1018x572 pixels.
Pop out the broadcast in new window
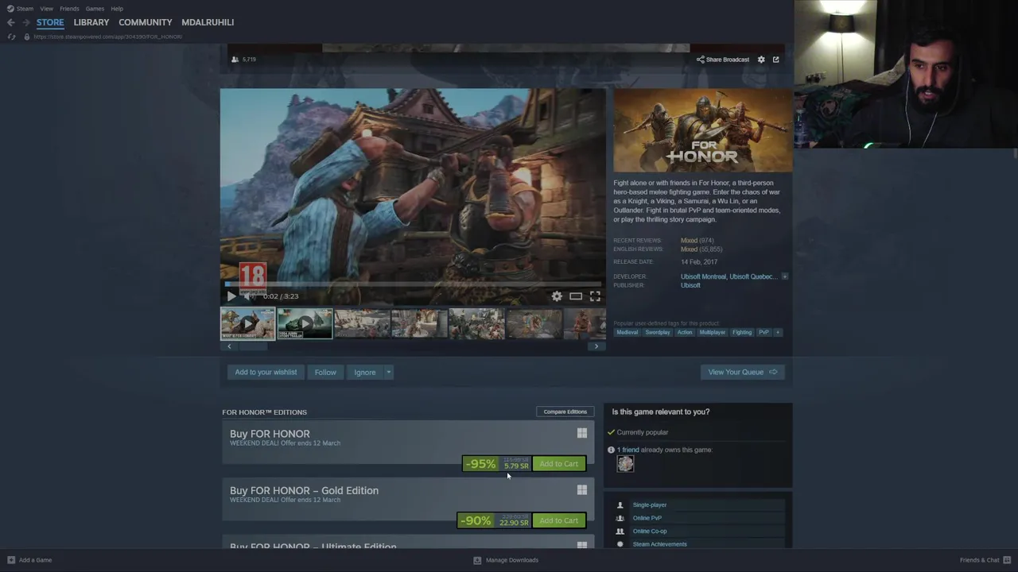pyautogui.click(x=776, y=60)
